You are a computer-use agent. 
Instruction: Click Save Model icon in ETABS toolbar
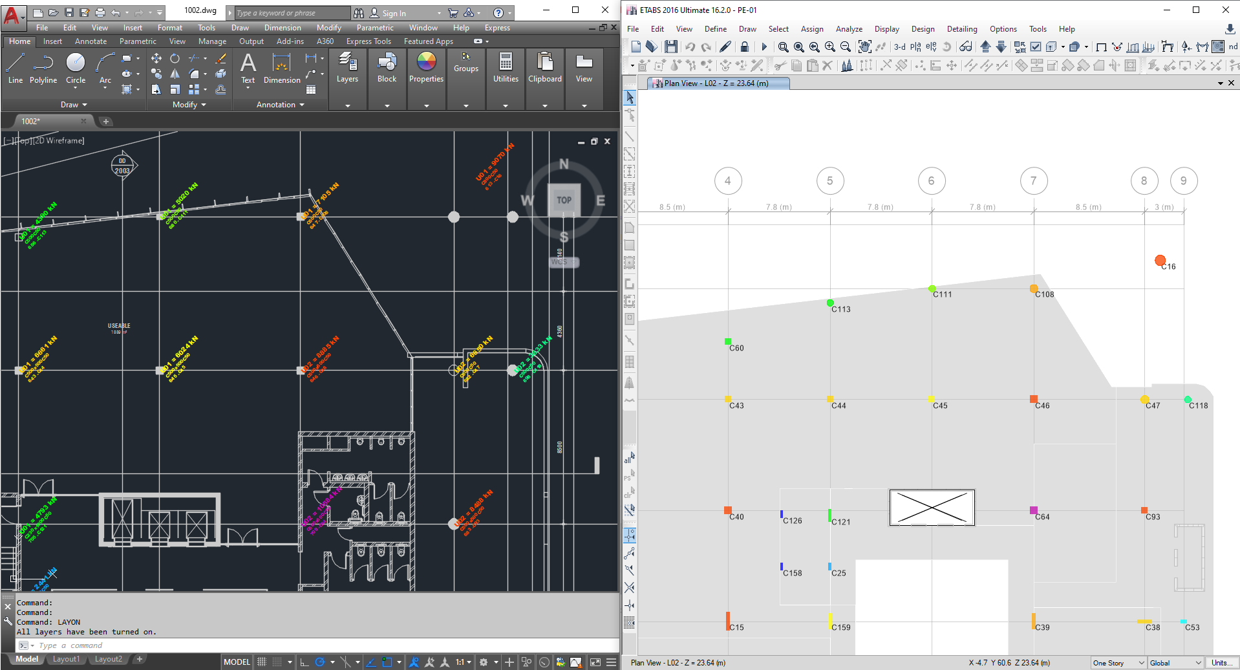tap(670, 47)
